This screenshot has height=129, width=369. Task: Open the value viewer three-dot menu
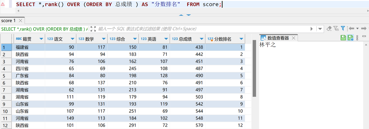pyautogui.click(x=357, y=38)
